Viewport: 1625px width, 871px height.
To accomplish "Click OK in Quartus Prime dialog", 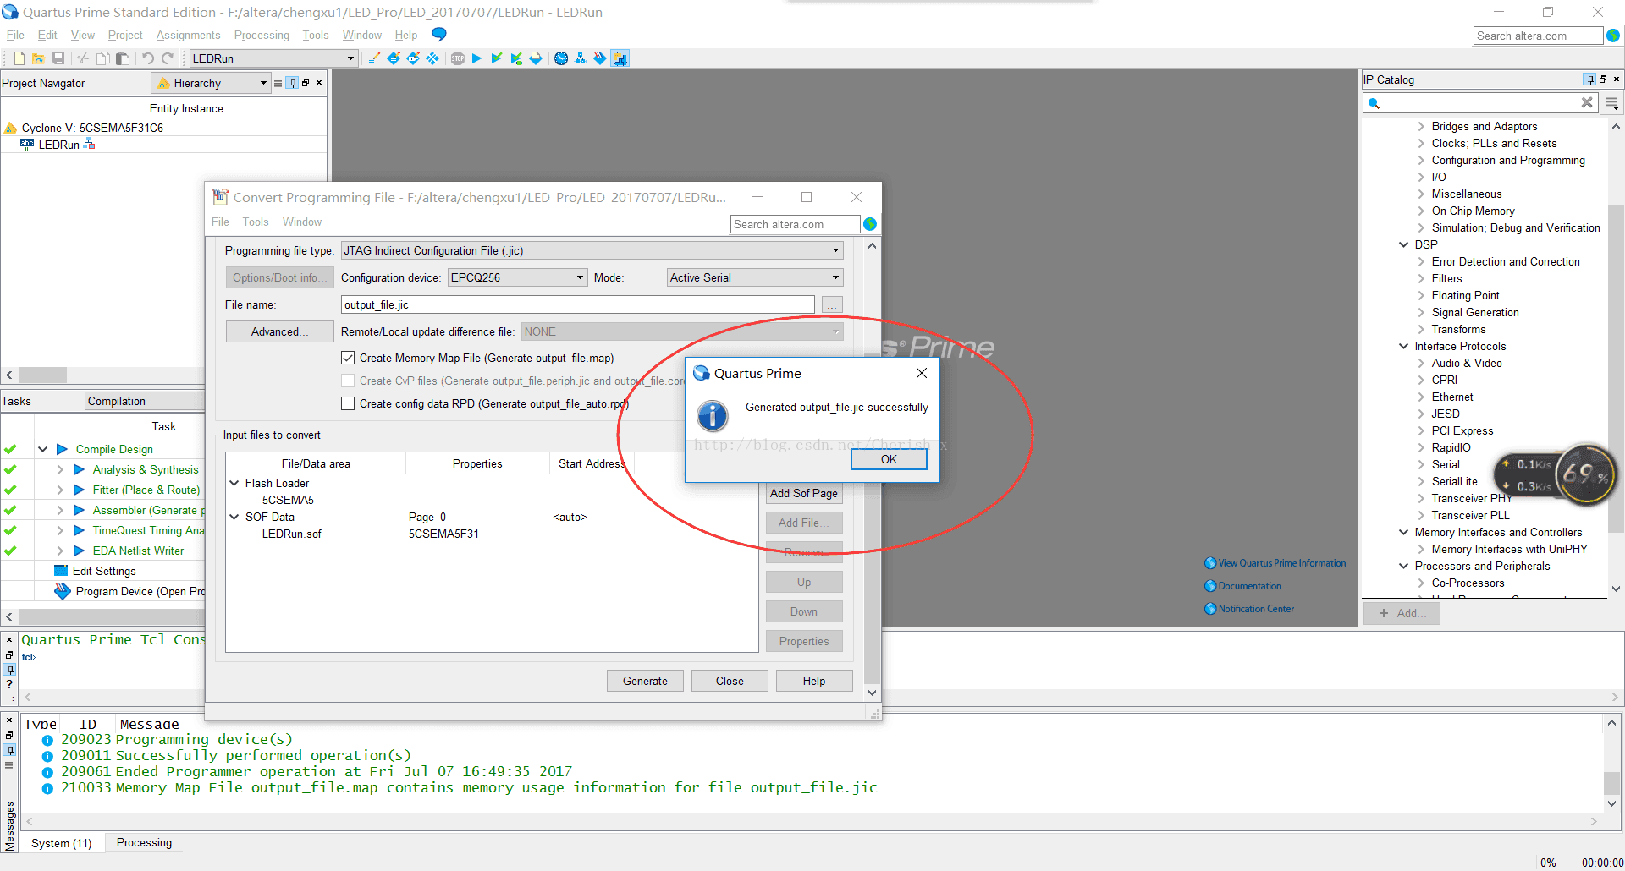I will click(889, 459).
